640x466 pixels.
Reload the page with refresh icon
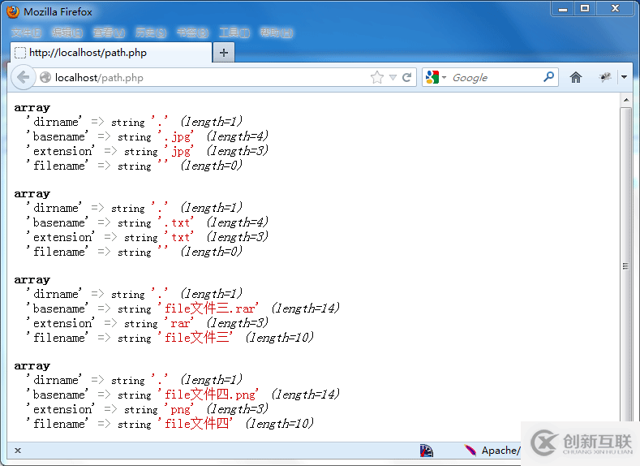407,77
